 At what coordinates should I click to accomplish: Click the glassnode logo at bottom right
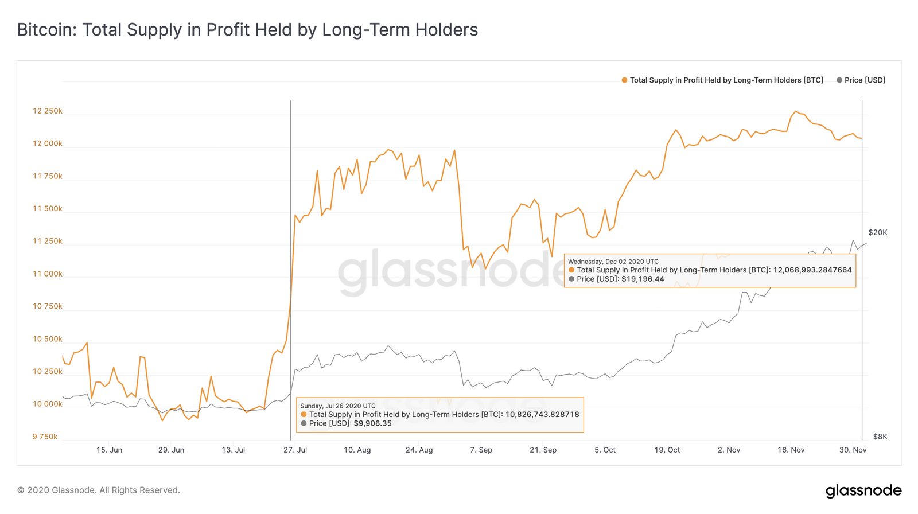[x=863, y=490]
